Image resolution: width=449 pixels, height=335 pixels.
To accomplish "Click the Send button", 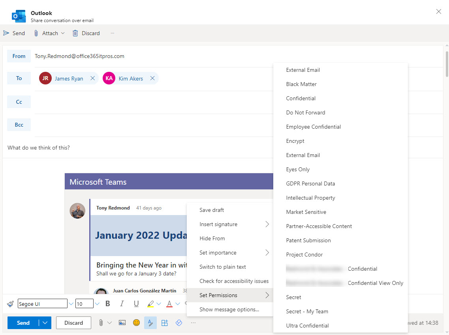I will coord(23,323).
